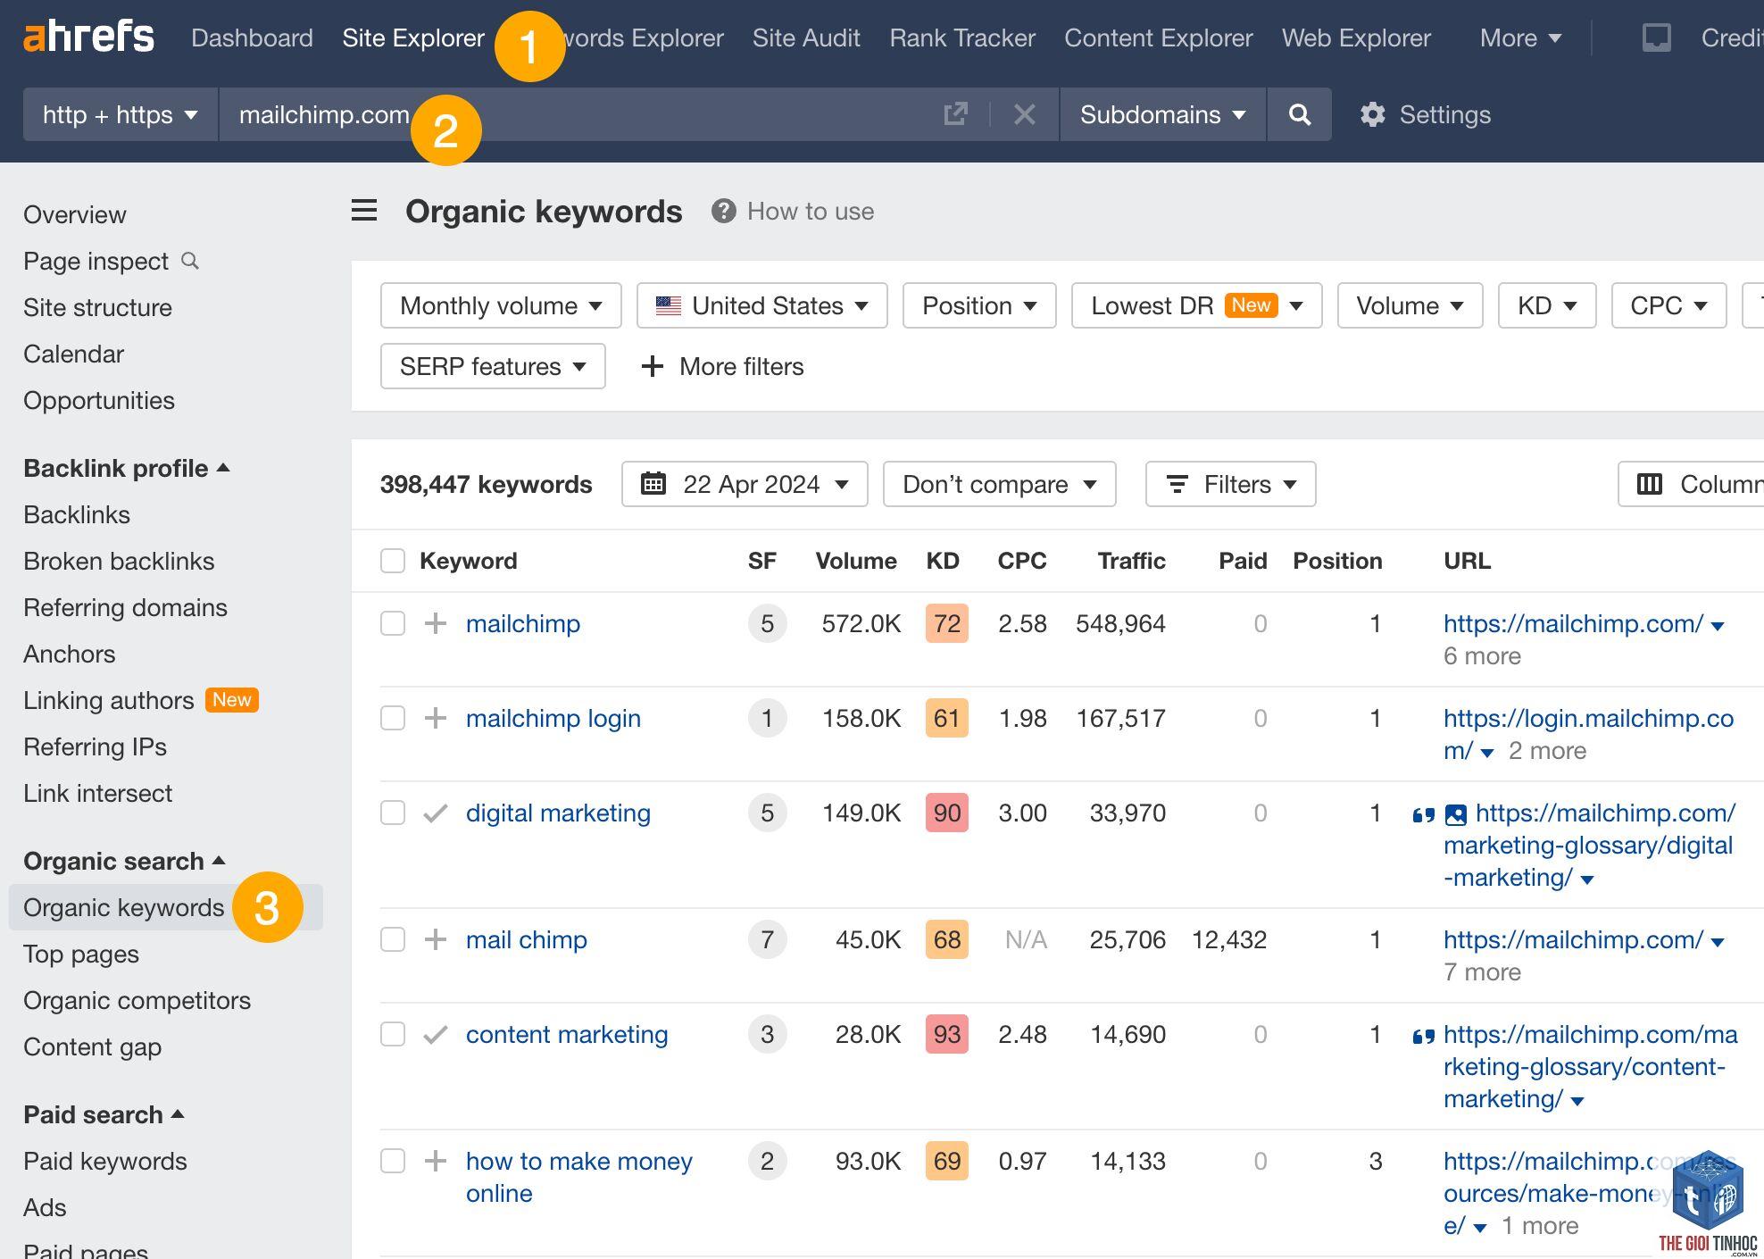
Task: Add how to make money online plus icon
Action: 435,1161
